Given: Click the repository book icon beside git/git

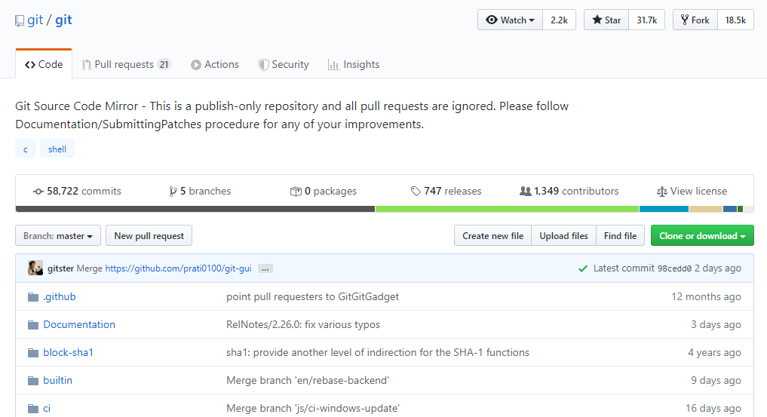Looking at the screenshot, I should pyautogui.click(x=20, y=20).
